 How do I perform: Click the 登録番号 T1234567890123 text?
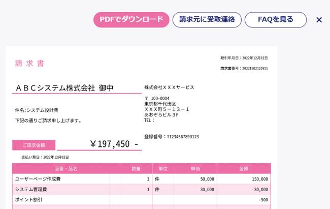[x=172, y=137]
